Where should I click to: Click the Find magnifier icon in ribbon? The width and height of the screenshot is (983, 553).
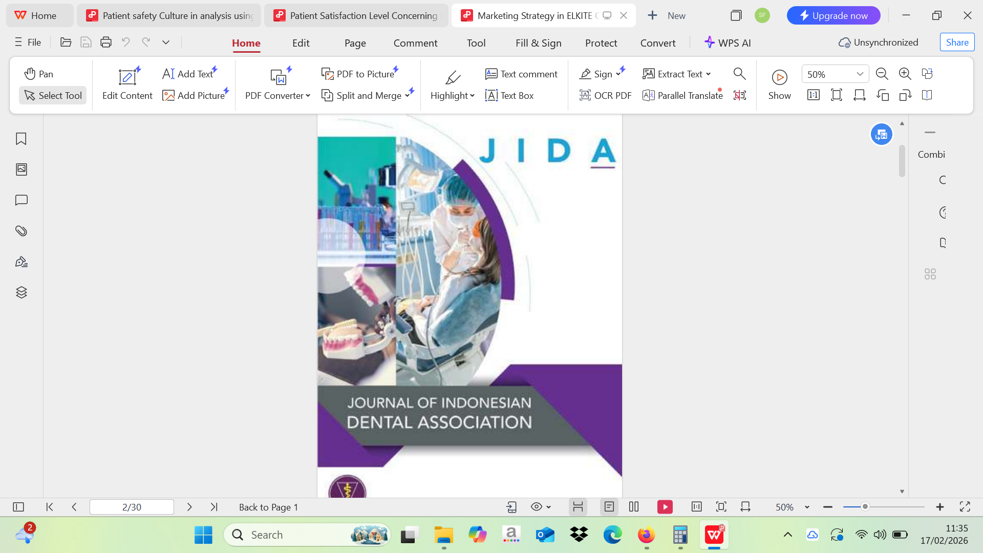click(739, 74)
